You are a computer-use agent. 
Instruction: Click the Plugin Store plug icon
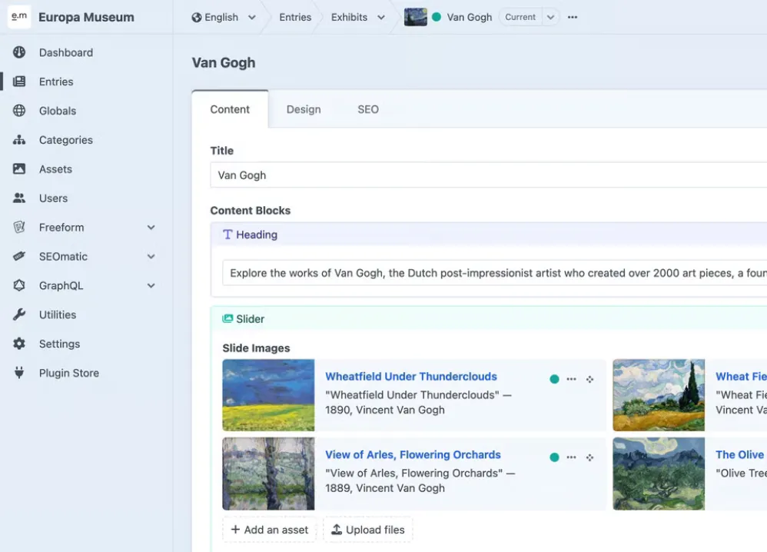(x=19, y=373)
